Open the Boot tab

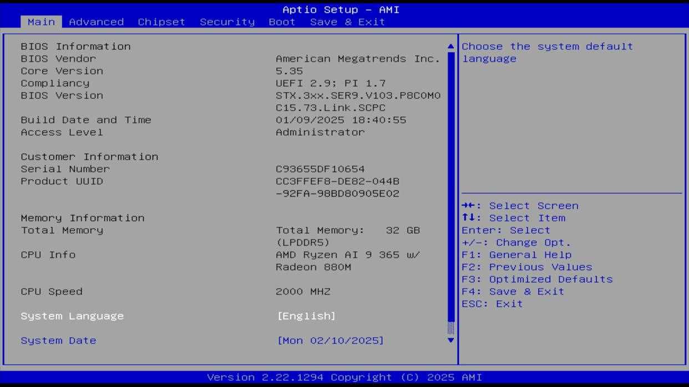click(x=282, y=22)
